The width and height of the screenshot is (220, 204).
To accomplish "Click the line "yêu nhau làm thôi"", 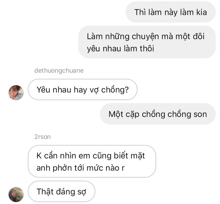I will [120, 48].
